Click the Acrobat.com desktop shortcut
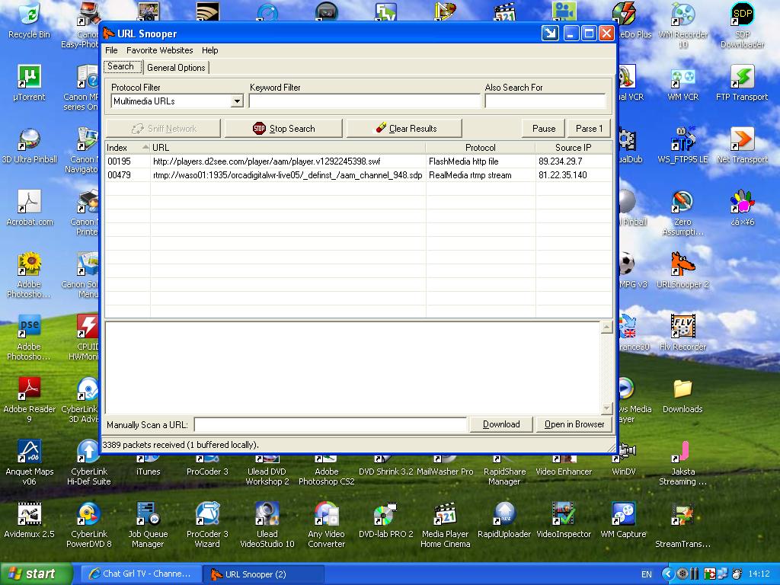This screenshot has width=780, height=585. (x=30, y=208)
